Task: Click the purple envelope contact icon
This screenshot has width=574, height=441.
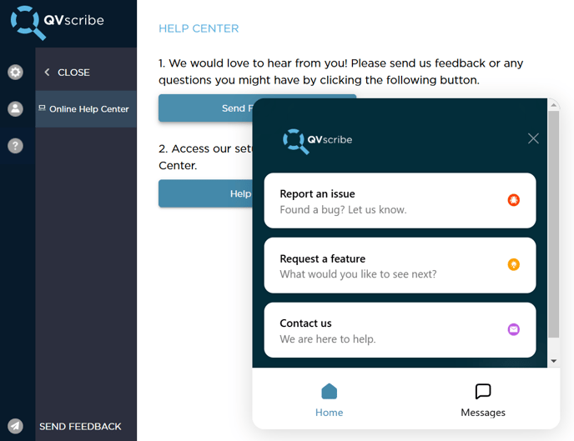Action: [514, 329]
